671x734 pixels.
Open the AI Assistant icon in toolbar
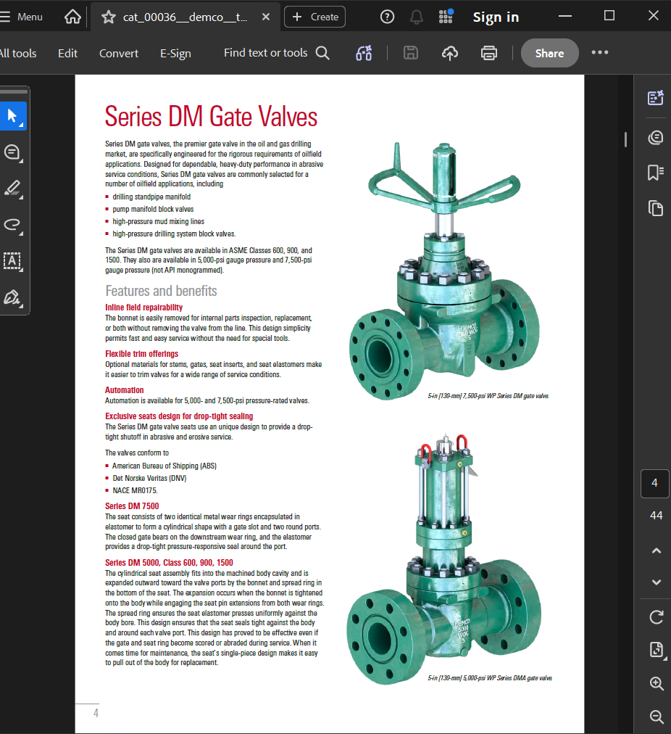364,53
